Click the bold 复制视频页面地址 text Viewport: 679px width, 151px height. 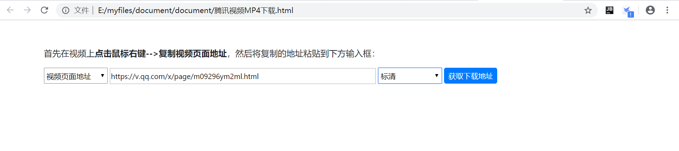point(193,54)
